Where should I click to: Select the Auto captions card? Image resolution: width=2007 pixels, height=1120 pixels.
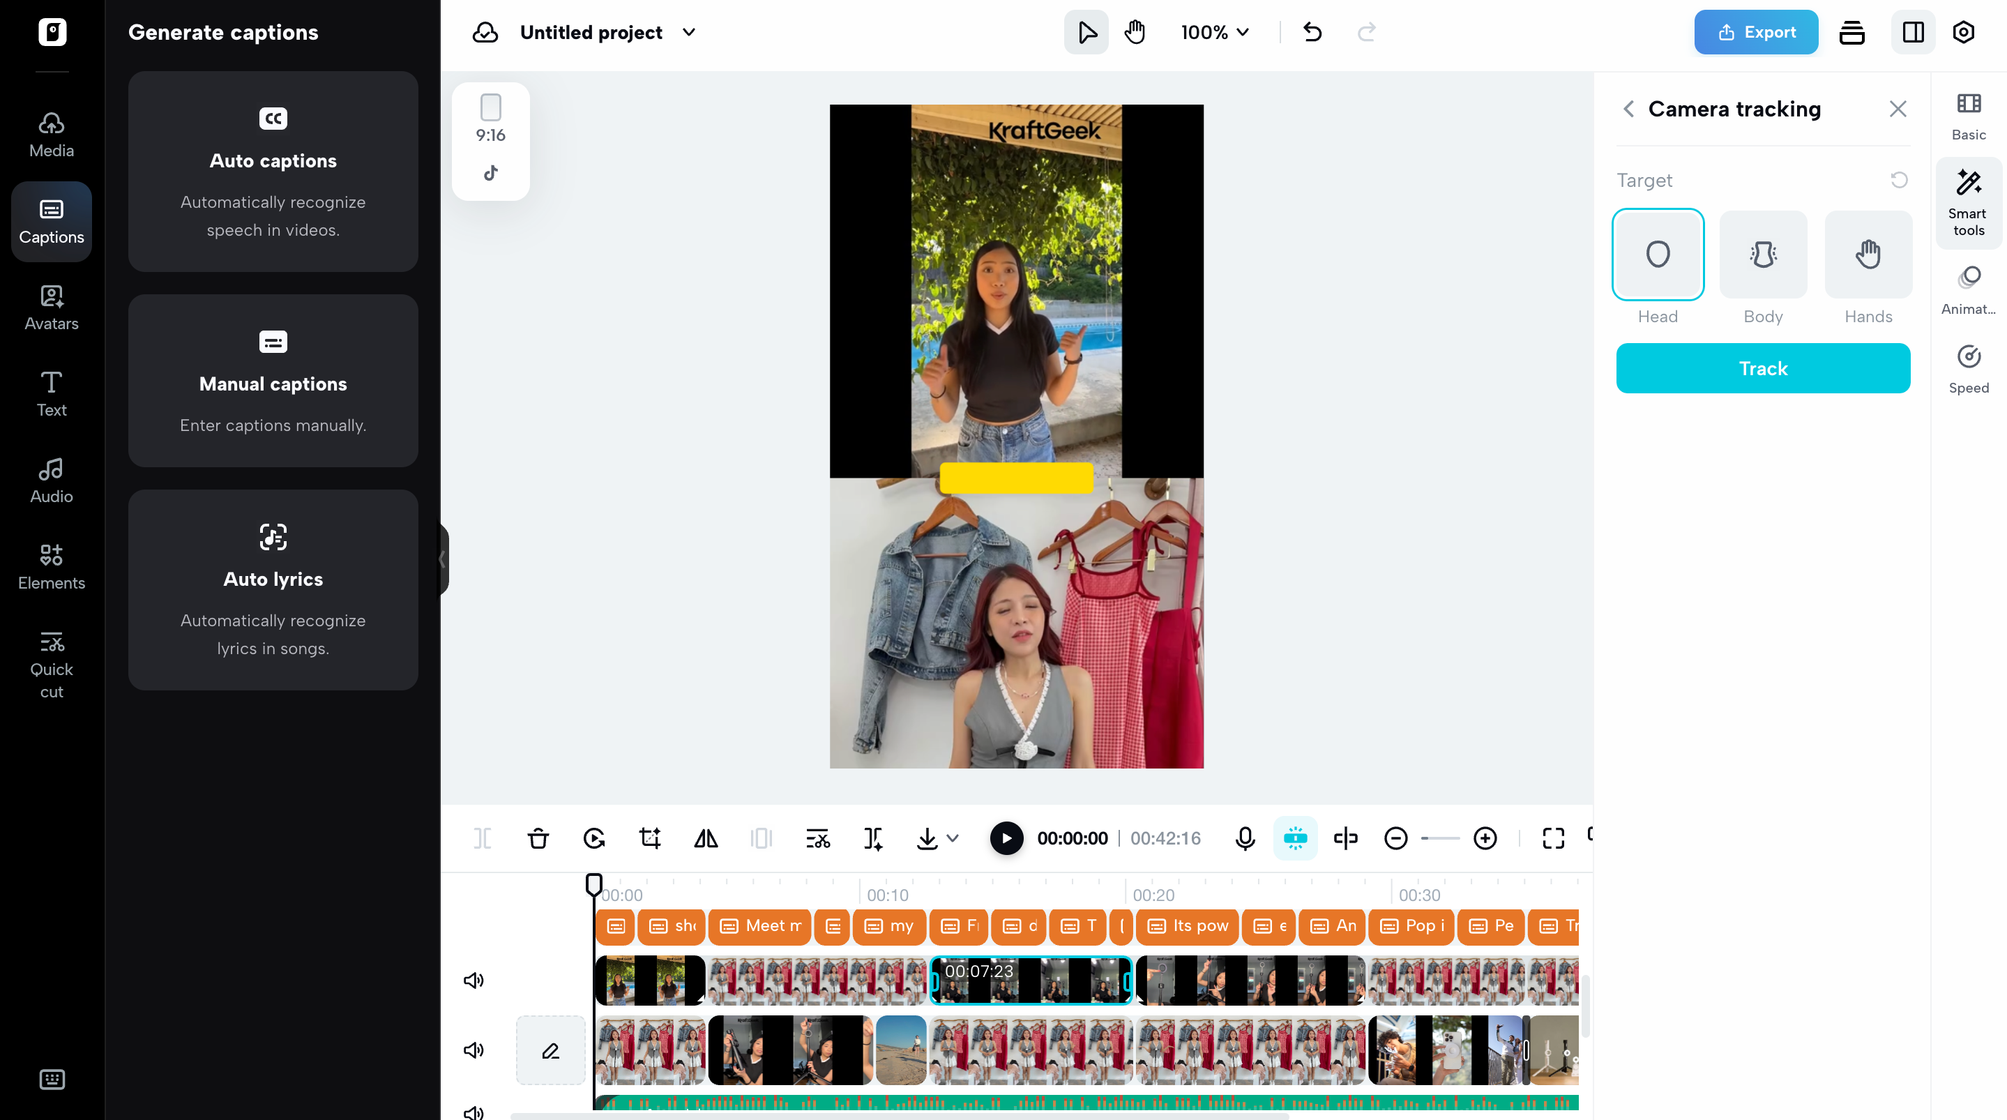273,172
